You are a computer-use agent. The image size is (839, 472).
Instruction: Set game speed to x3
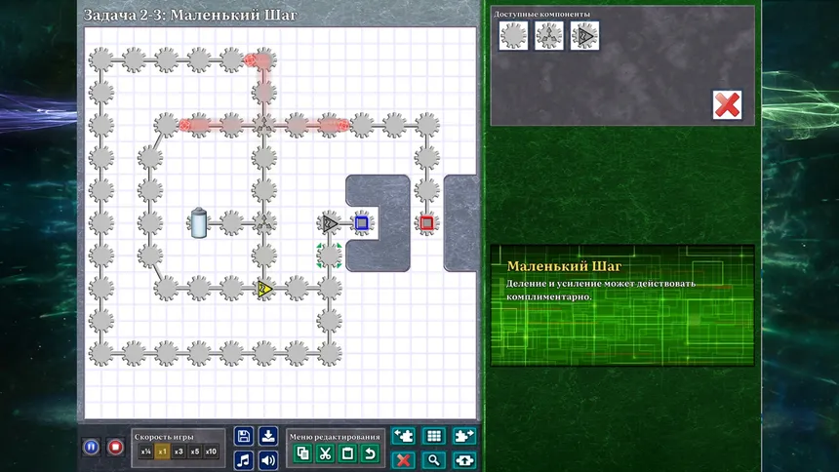tap(179, 452)
